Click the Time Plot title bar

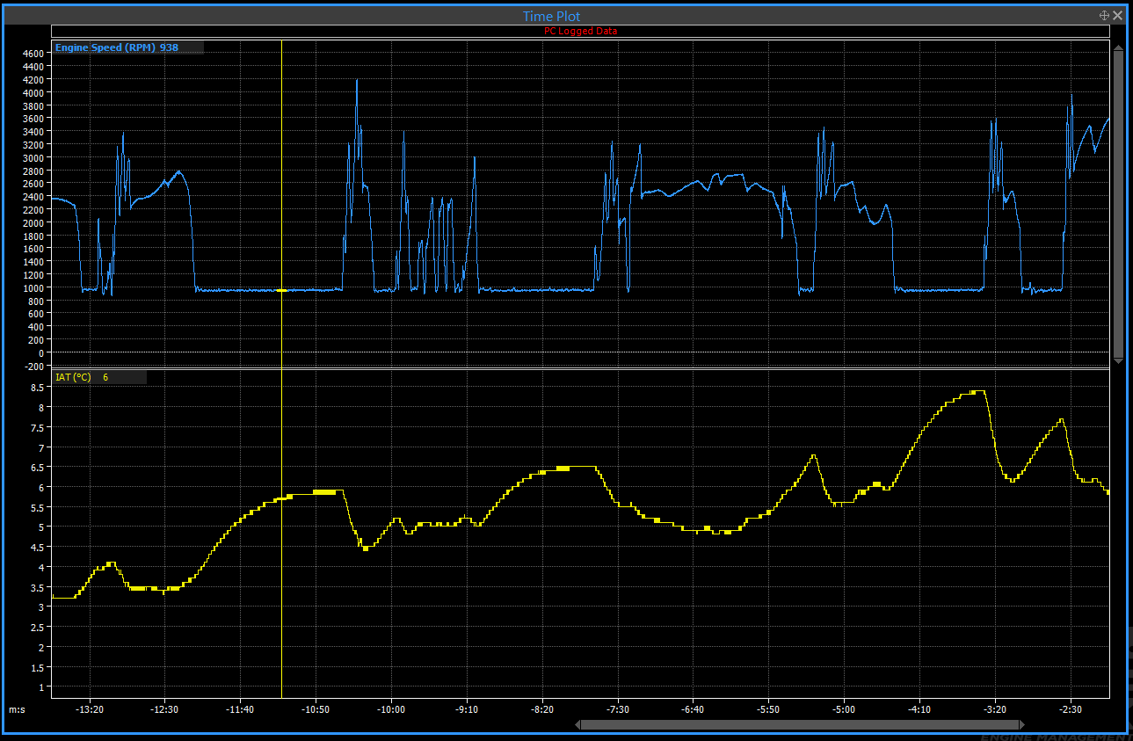click(551, 16)
